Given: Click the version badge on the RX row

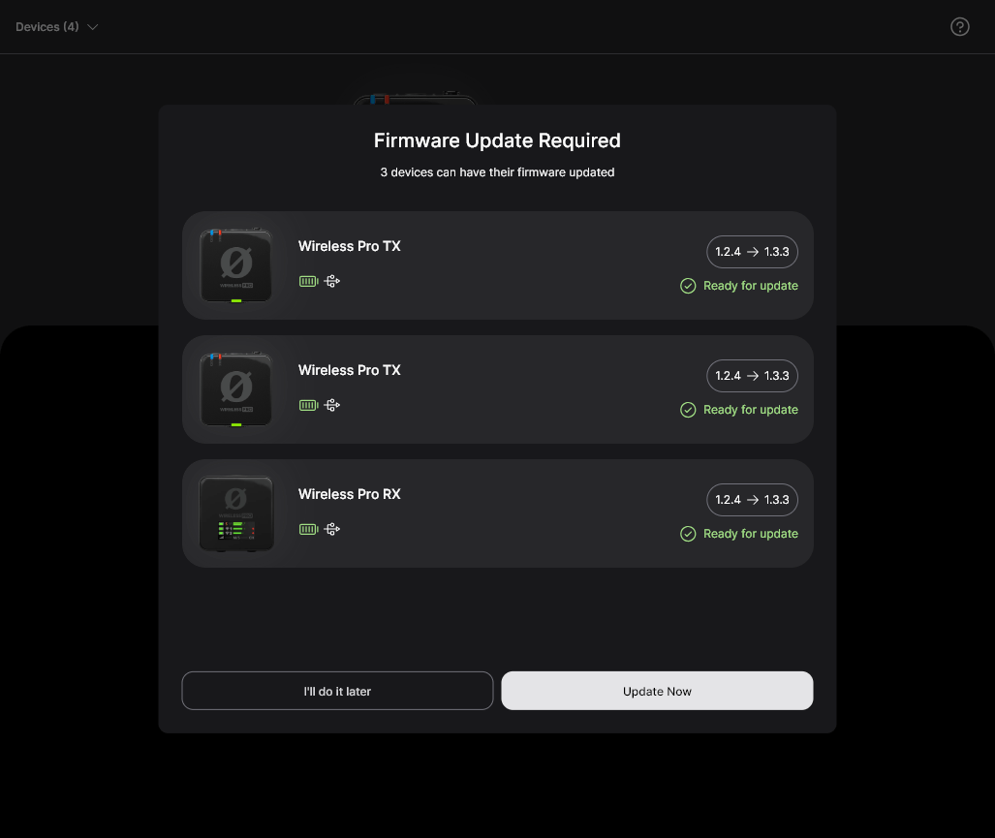Looking at the screenshot, I should [752, 500].
